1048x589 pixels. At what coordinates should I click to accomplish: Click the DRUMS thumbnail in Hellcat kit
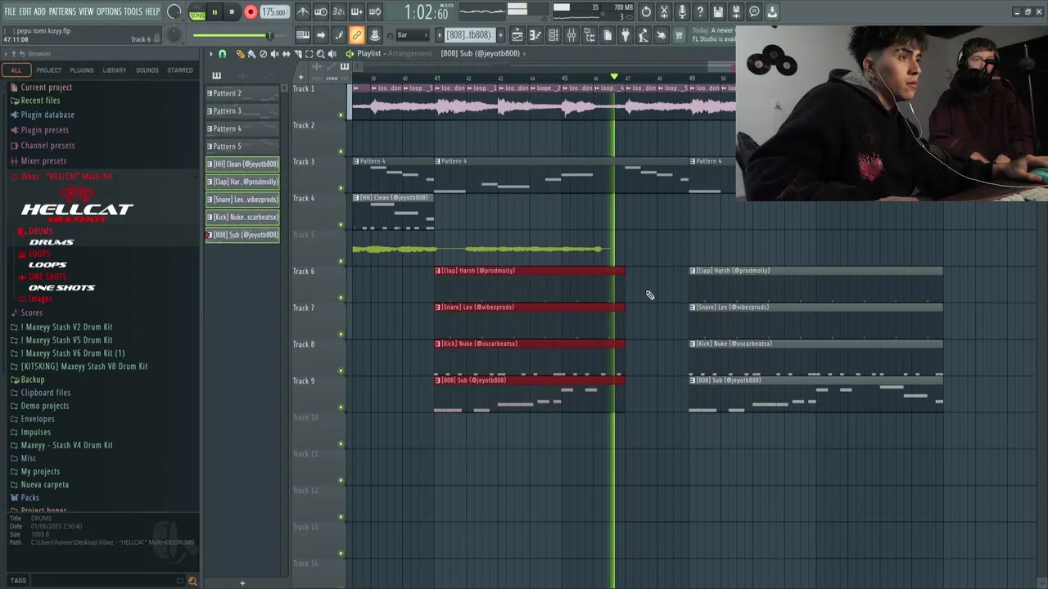click(x=52, y=242)
